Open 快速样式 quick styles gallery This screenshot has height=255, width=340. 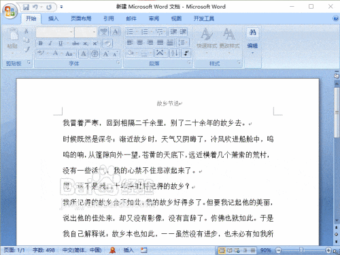click(207, 41)
